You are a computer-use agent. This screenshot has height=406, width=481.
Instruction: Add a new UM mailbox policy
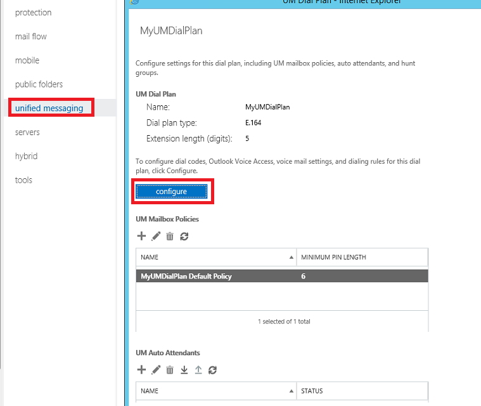(x=141, y=237)
